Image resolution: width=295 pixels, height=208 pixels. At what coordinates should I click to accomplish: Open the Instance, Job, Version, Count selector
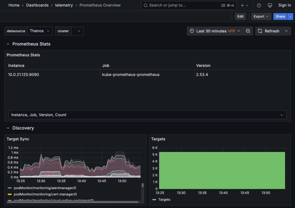[147, 115]
